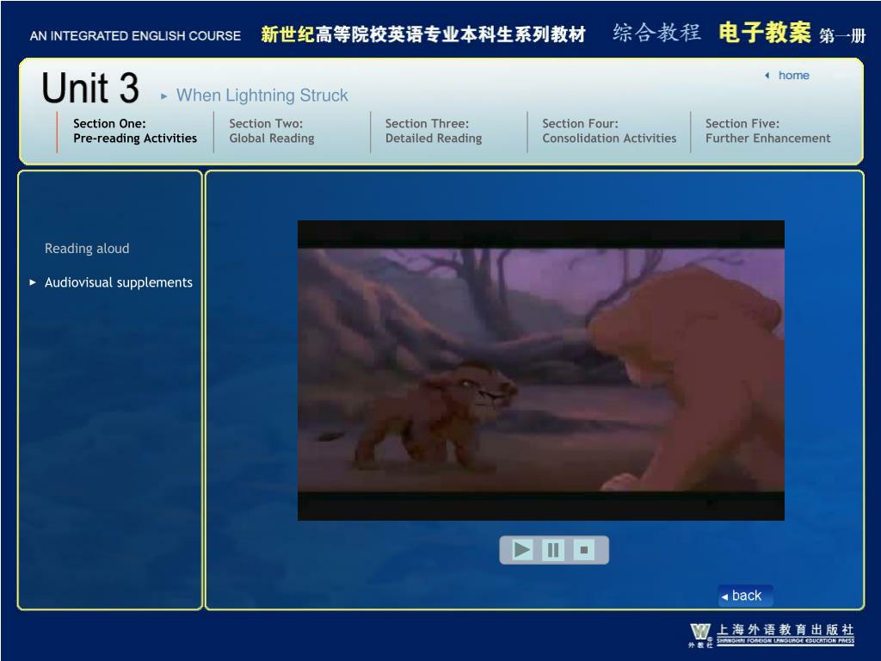Open Section Three: Detailed Reading

coord(434,131)
